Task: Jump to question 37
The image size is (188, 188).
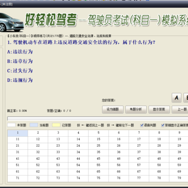Action: pos(139,152)
